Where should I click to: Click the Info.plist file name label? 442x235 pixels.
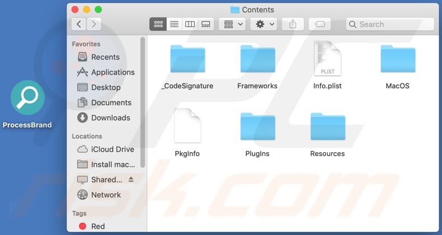[327, 86]
